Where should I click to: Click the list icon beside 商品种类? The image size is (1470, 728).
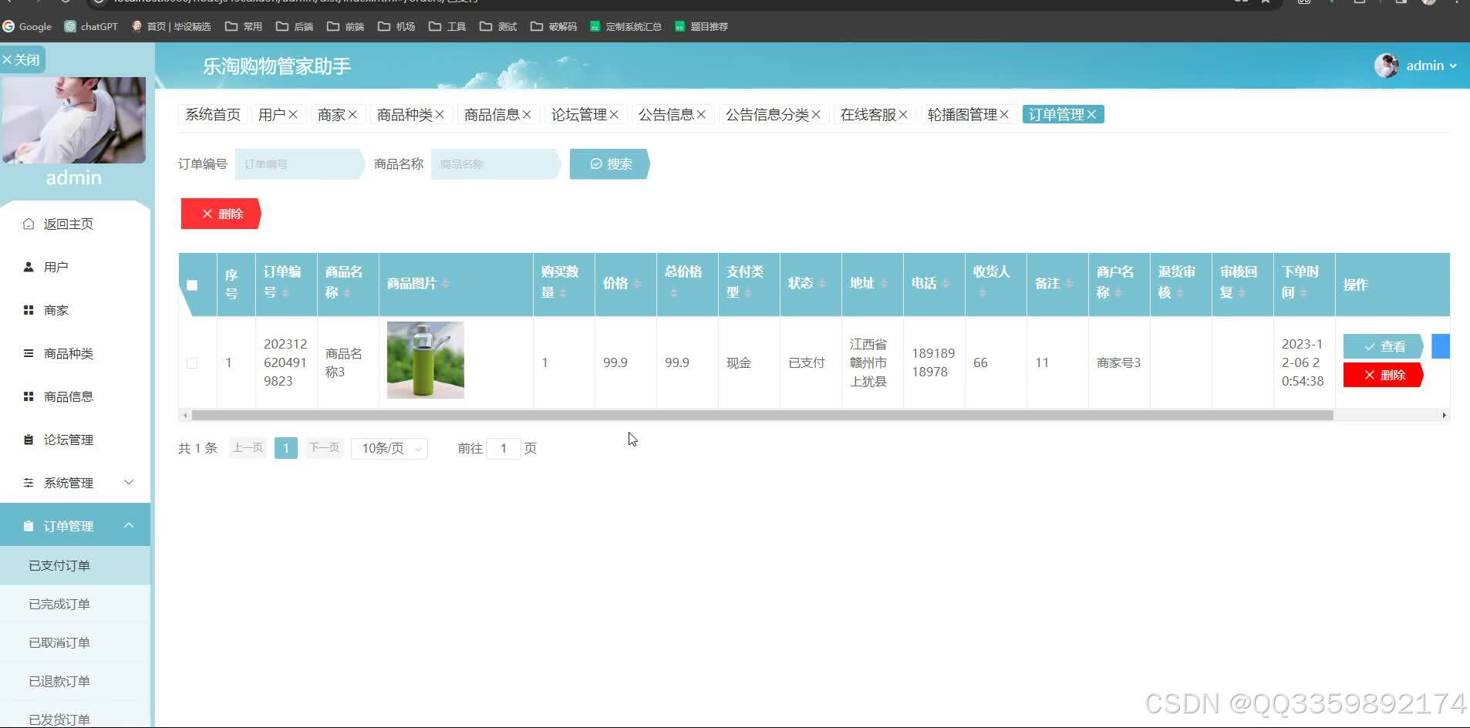[29, 353]
